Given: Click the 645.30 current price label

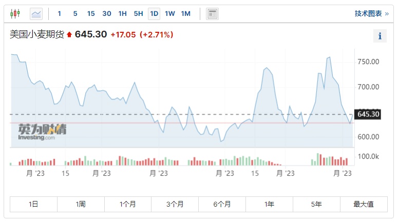Looking at the screenshot, I should (x=368, y=114).
